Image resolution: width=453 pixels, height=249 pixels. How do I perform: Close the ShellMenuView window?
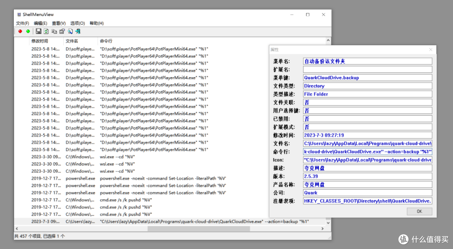(x=323, y=14)
